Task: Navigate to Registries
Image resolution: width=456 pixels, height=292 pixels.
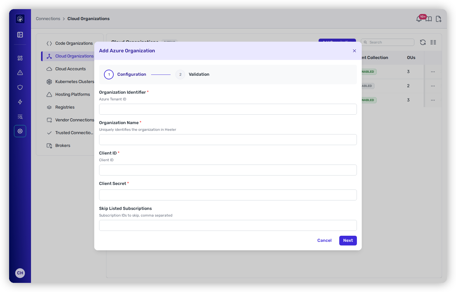Action: pos(70,107)
